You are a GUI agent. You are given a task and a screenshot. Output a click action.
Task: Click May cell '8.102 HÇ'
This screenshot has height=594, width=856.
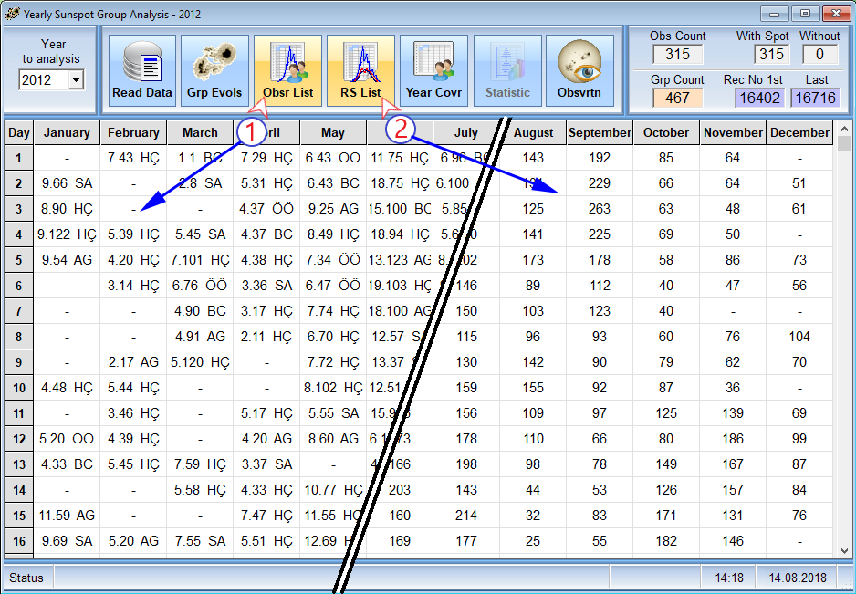(x=333, y=388)
